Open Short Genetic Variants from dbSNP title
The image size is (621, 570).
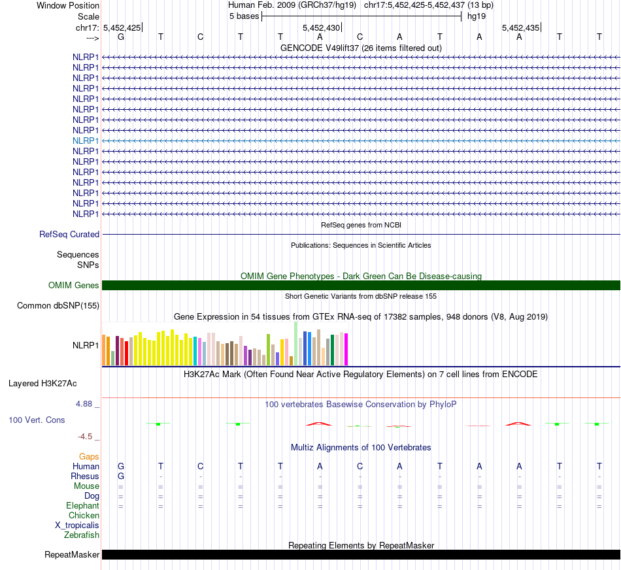(361, 296)
